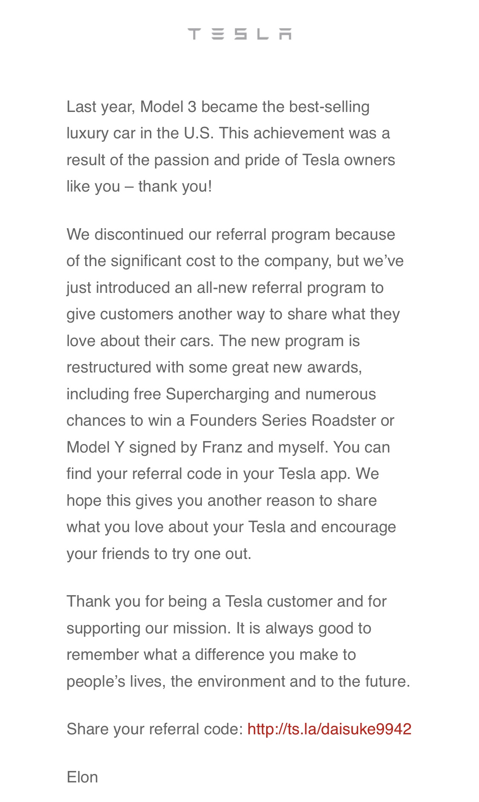Click the "Founders Series Roadster" text

pyautogui.click(x=283, y=421)
